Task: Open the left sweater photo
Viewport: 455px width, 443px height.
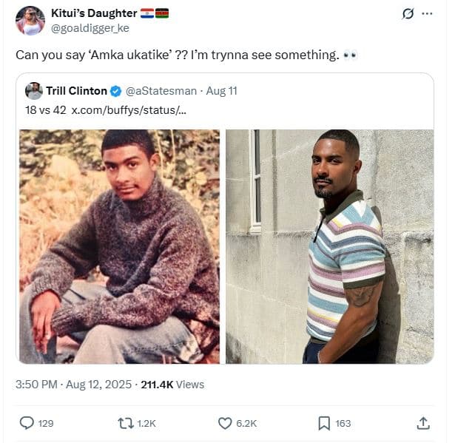Action: pos(119,246)
